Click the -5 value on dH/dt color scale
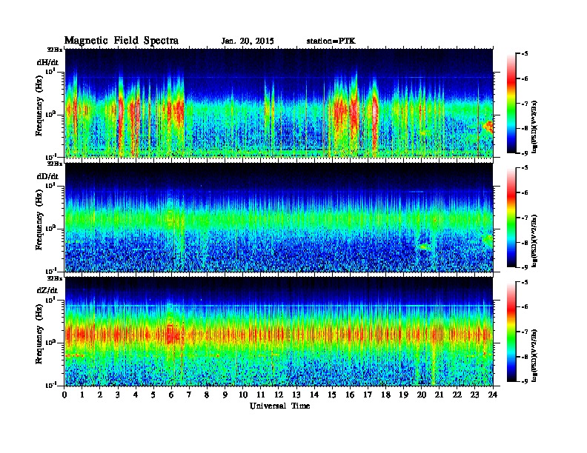Image resolution: width=587 pixels, height=453 pixels. click(x=525, y=54)
